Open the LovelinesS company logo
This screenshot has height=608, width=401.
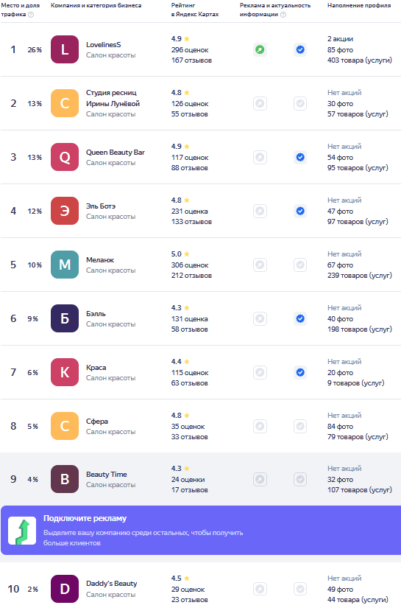click(65, 49)
